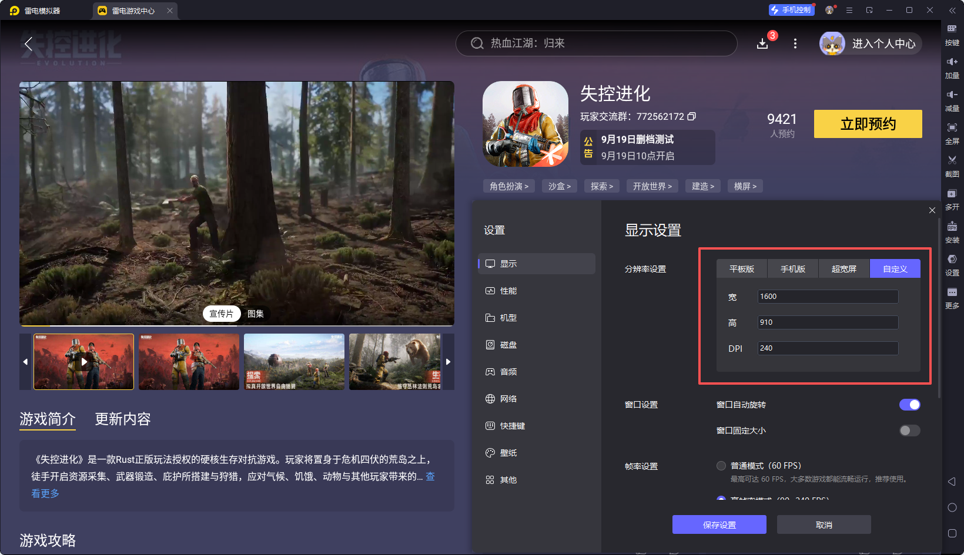Screen dimensions: 964x555
Task: Close the 雷电游戏中心 tab
Action: (170, 11)
